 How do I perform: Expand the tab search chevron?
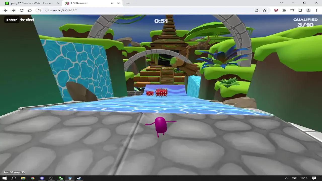point(281,3)
